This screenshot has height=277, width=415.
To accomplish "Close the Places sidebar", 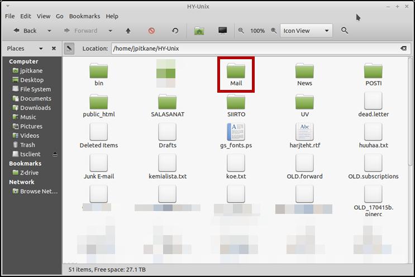I will click(x=54, y=49).
